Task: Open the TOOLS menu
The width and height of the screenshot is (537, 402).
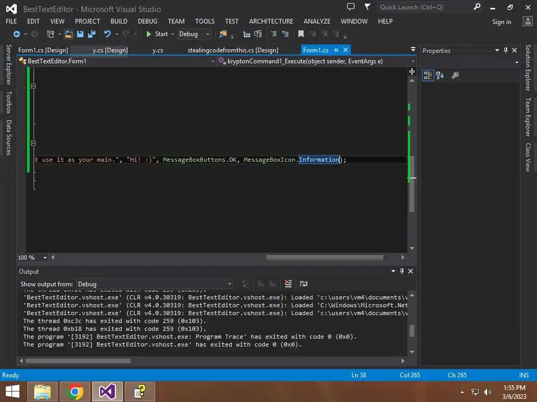Action: click(x=205, y=21)
